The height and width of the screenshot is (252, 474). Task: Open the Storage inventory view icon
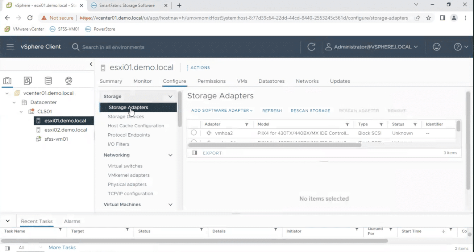click(48, 81)
